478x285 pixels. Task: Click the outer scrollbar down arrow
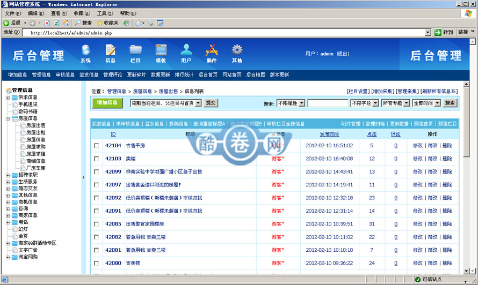click(x=473, y=271)
